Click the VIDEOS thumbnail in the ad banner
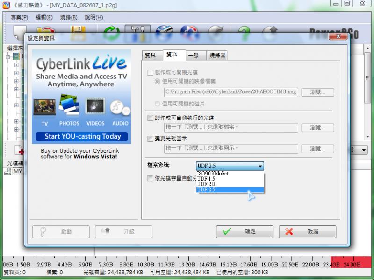 coord(95,106)
